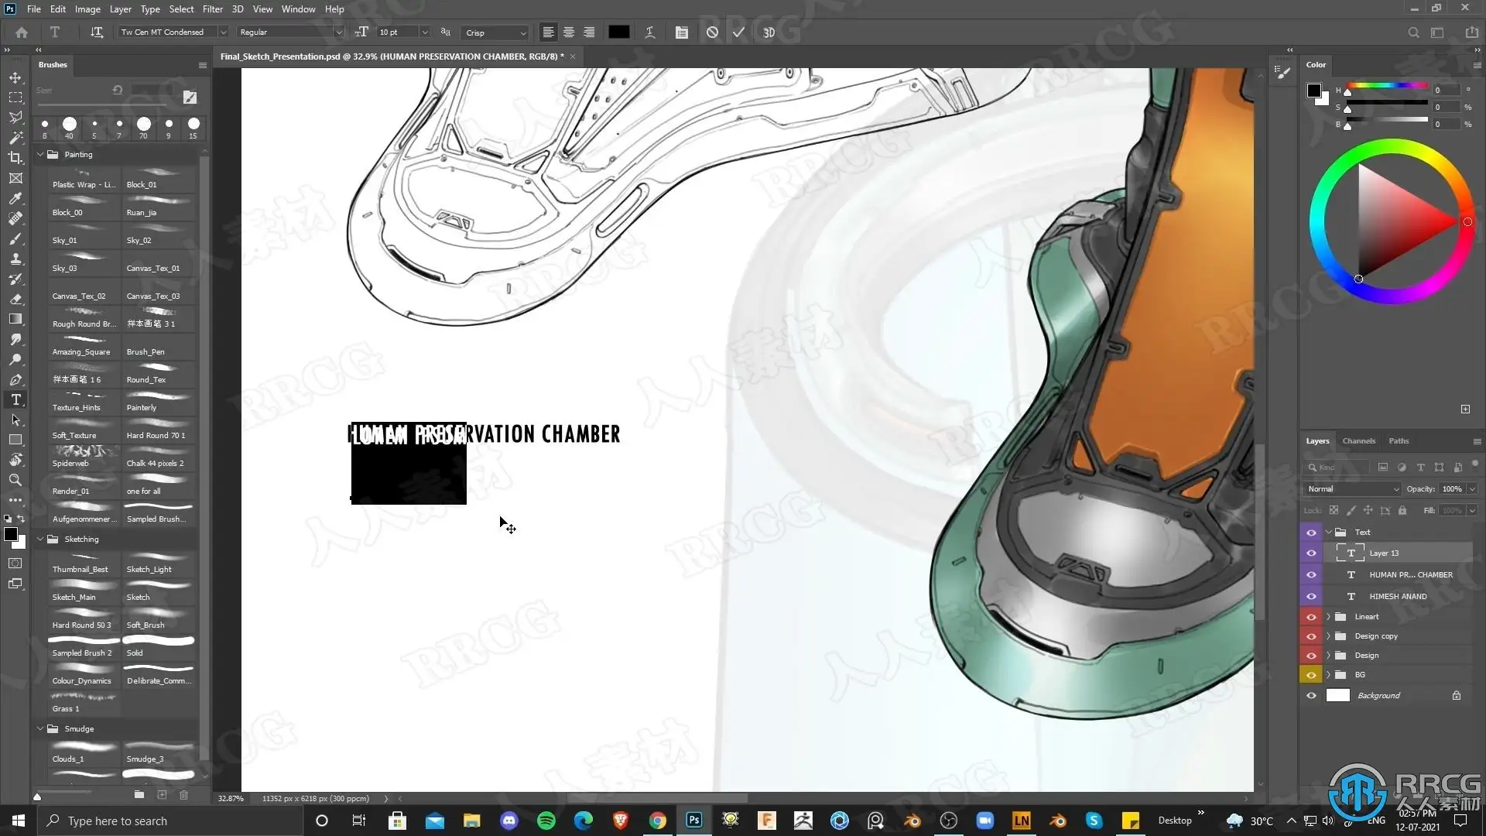Open the font style dropdown
Viewport: 1486px width, 836px height.
click(x=338, y=33)
